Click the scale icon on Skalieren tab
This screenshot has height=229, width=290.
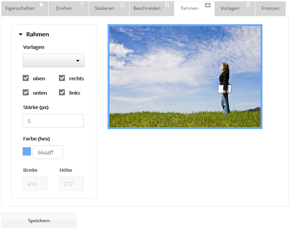[122, 5]
